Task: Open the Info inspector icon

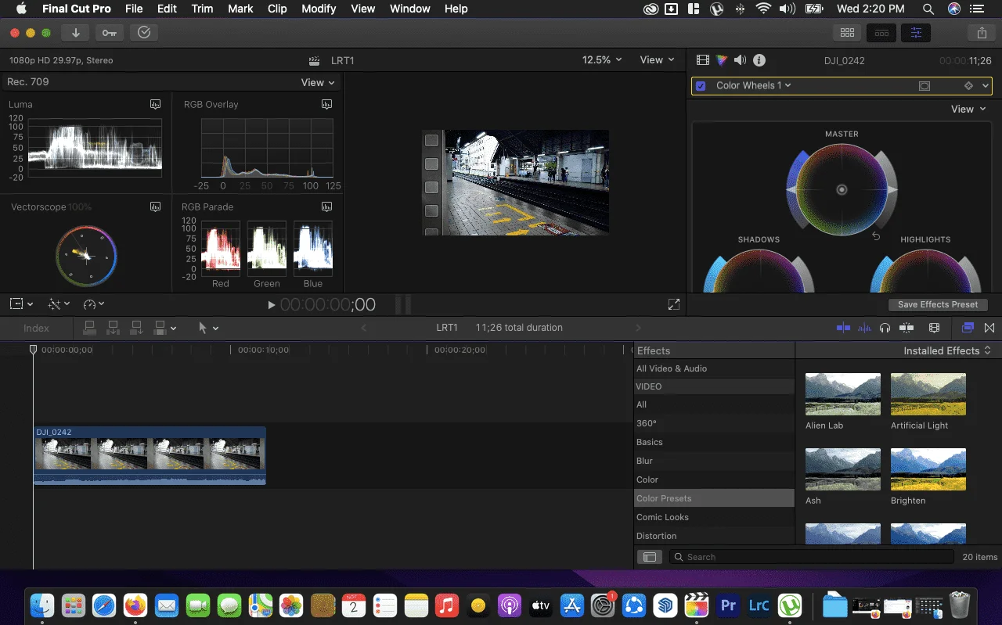Action: point(759,60)
